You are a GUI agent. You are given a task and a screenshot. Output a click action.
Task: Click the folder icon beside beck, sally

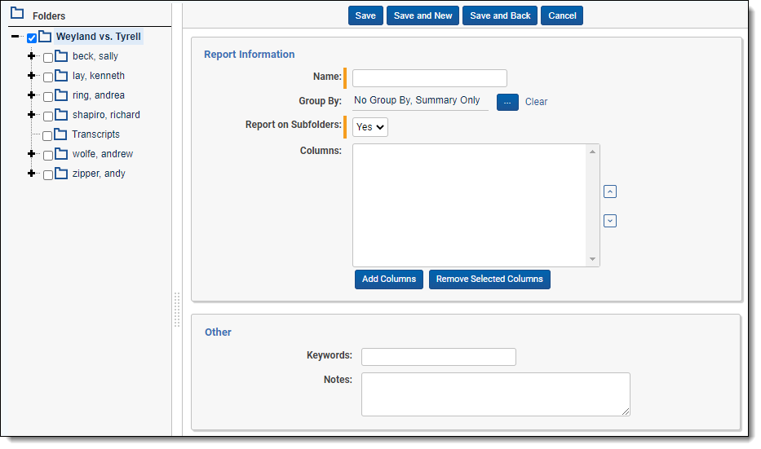pos(61,56)
